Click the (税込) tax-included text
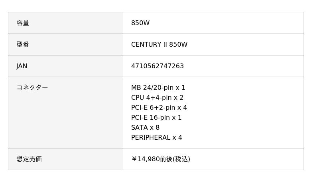This screenshot has height=182, width=319. point(181,159)
